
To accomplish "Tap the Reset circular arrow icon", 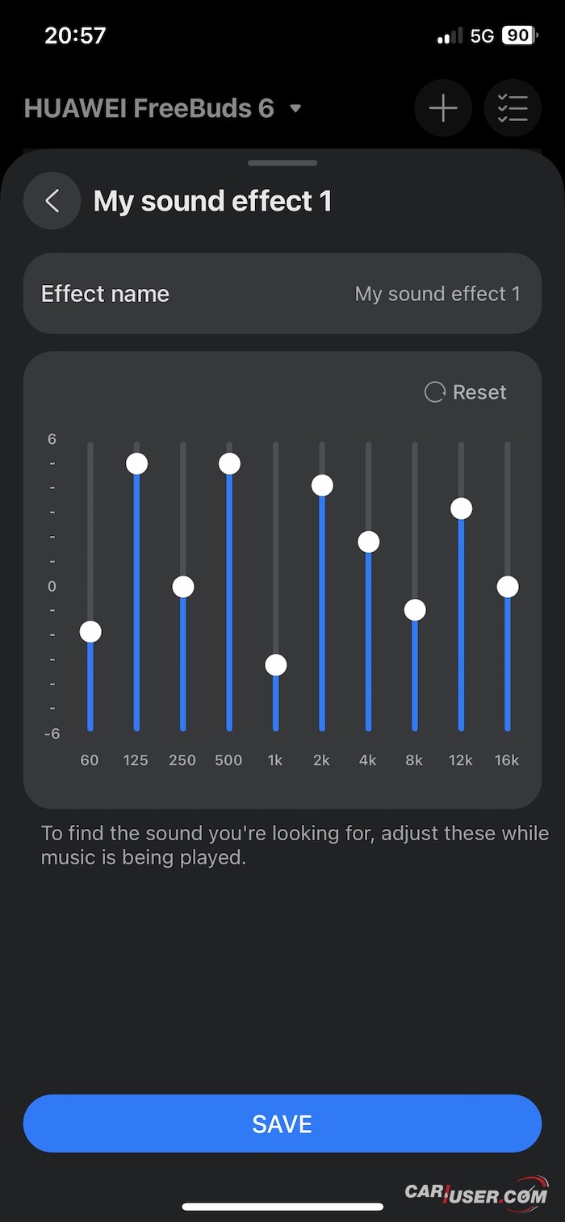I will [x=435, y=392].
